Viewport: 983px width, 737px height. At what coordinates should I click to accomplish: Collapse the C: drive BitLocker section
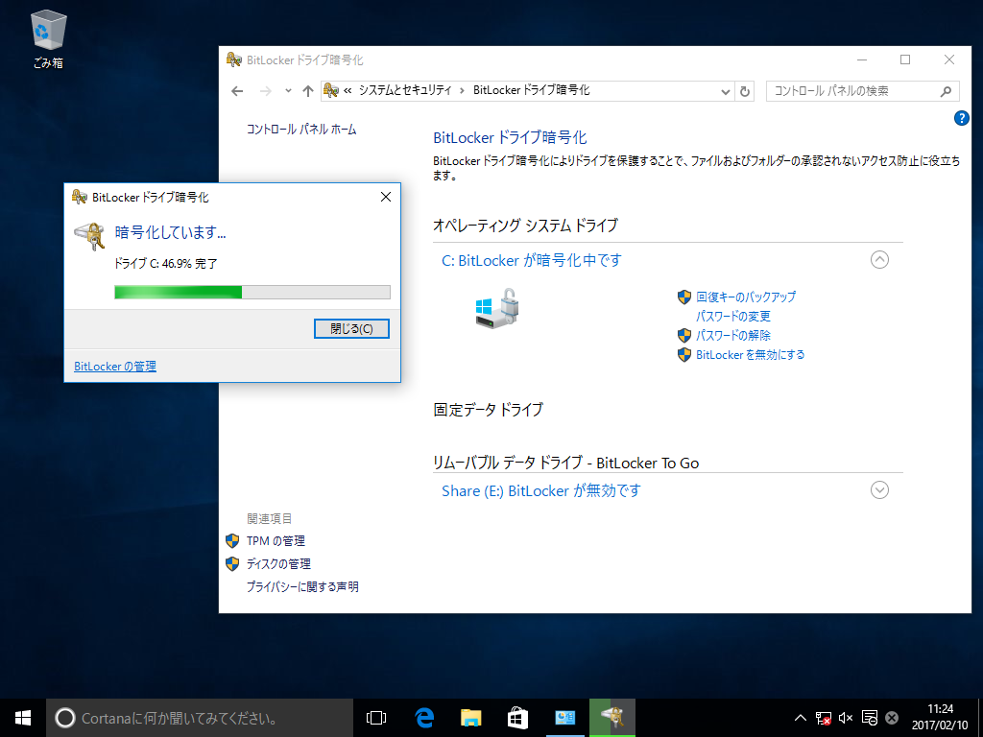[879, 259]
